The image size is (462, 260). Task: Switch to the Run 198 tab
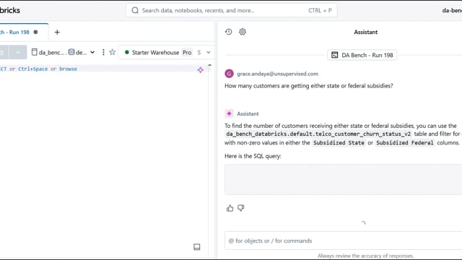(19, 32)
